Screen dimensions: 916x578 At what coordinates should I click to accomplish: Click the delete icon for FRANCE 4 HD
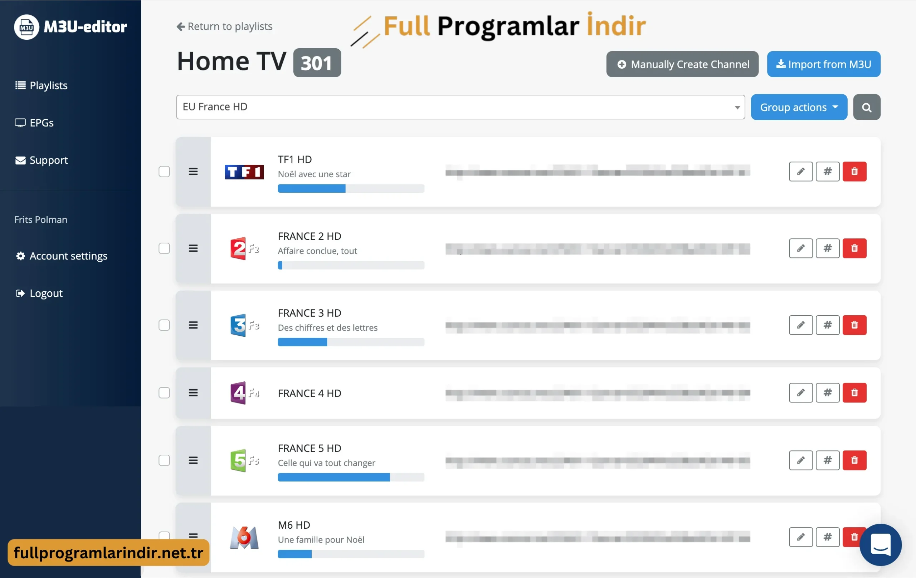point(854,392)
